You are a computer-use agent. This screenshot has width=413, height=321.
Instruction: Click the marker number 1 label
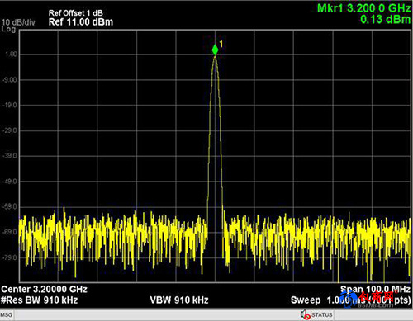pyautogui.click(x=221, y=44)
